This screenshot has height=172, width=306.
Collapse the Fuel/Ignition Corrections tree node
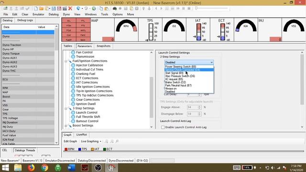66,61
